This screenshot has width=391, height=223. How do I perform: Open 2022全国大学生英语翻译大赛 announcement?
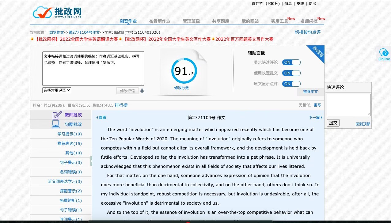(x=77, y=39)
